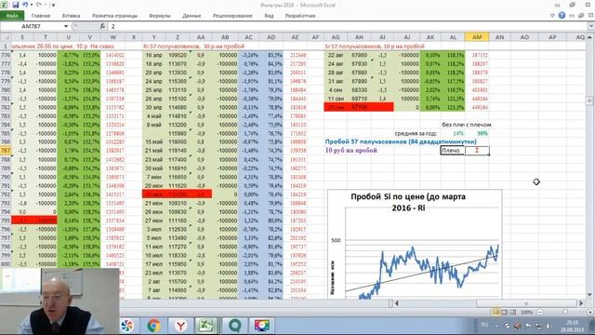Switch to Page Layout view in status bar

504,313
